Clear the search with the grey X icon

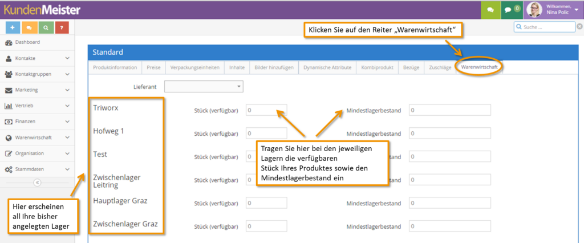click(x=579, y=27)
